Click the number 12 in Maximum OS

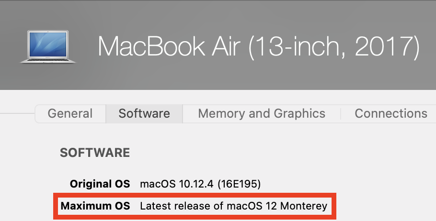271,206
